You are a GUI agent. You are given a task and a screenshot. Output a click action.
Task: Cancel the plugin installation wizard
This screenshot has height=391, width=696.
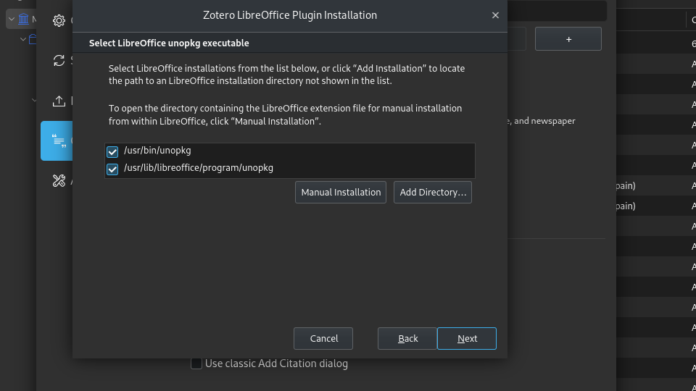pos(323,338)
